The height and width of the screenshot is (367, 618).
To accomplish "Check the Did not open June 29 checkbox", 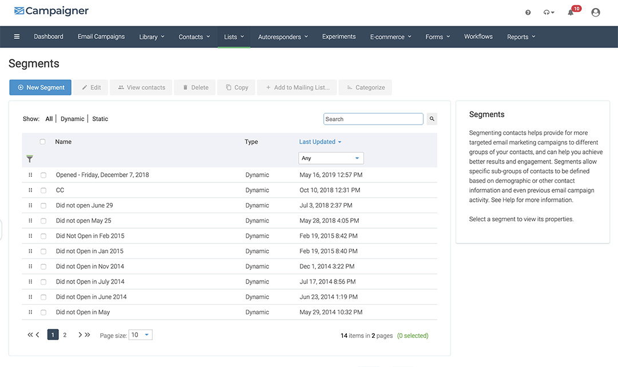I will 43,206.
